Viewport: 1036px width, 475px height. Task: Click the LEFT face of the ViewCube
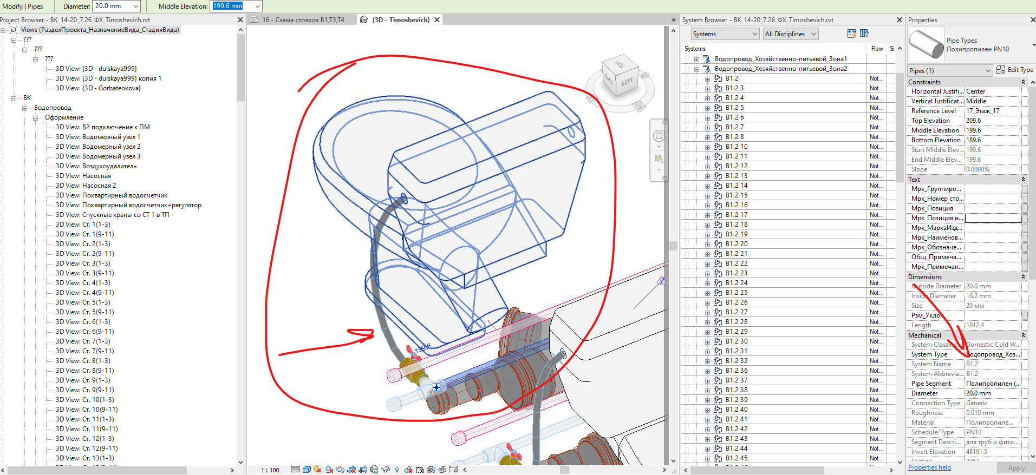[627, 82]
